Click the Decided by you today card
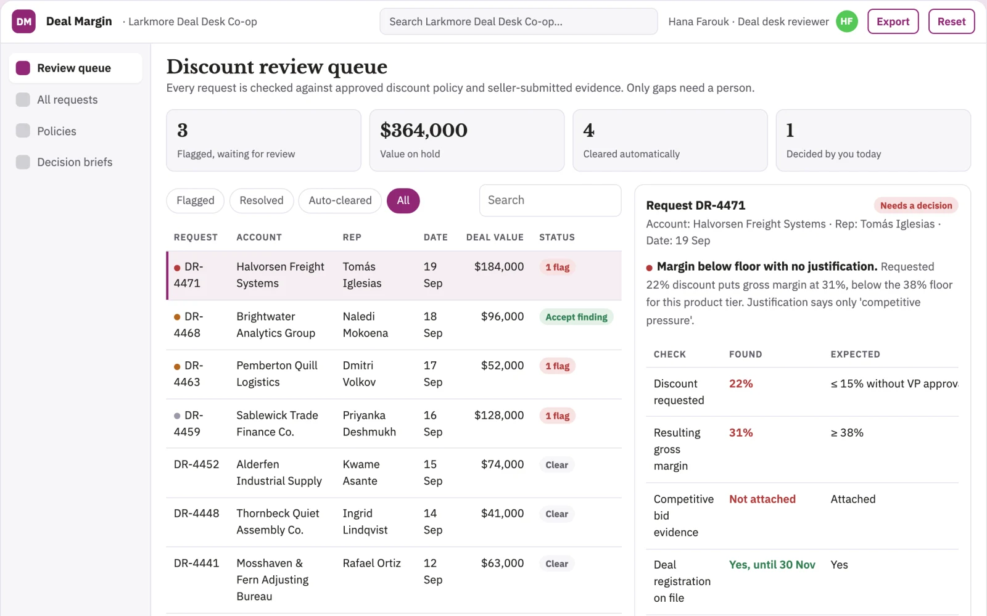 [x=873, y=141]
